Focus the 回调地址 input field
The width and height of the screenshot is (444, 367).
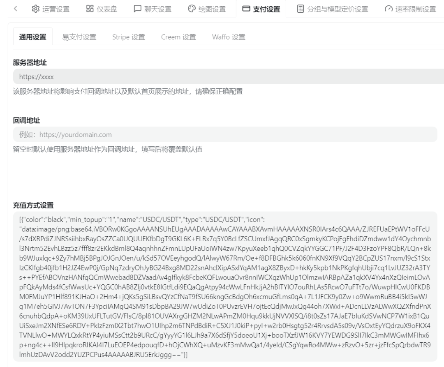coord(225,134)
